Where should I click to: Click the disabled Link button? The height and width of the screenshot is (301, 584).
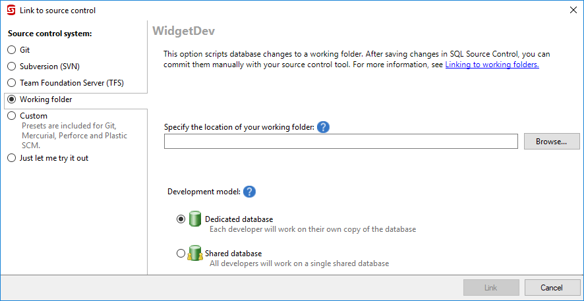(x=490, y=288)
